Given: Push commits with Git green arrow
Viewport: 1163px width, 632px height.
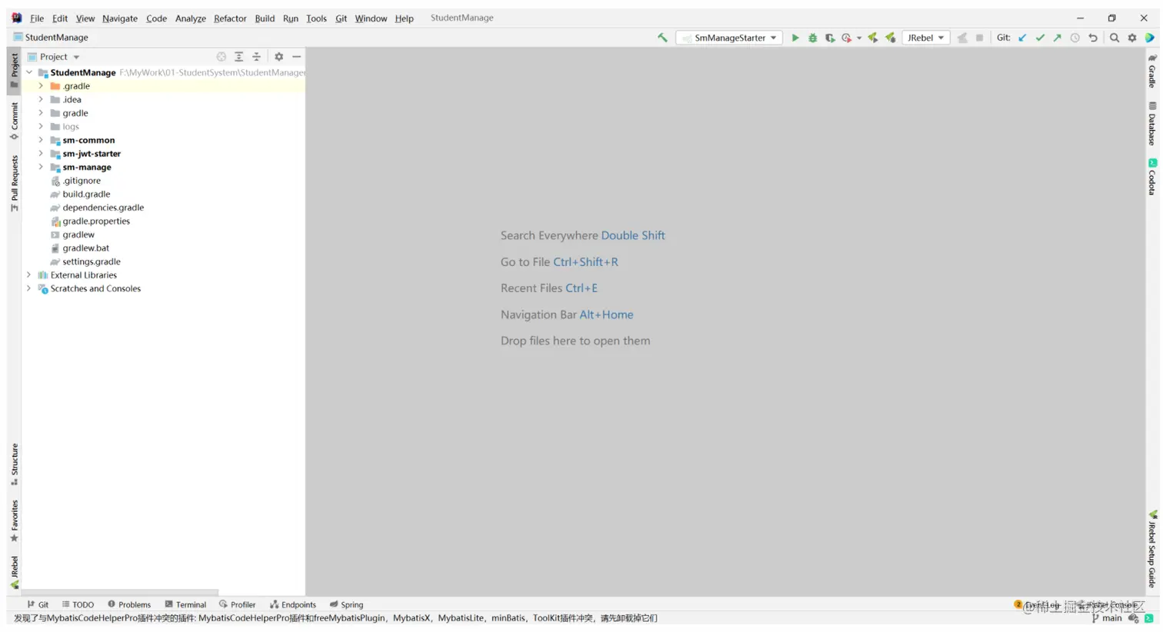Looking at the screenshot, I should coord(1058,38).
